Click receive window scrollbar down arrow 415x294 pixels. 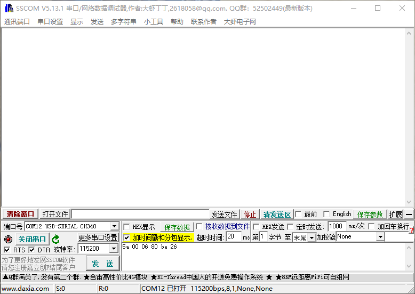(409, 202)
